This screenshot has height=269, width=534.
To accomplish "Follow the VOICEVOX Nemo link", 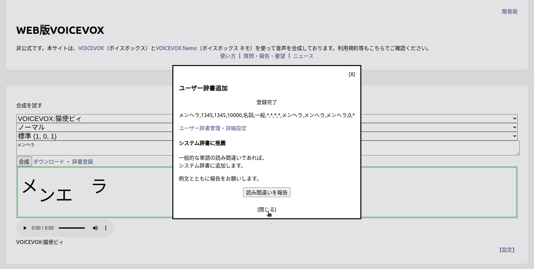I will (176, 48).
